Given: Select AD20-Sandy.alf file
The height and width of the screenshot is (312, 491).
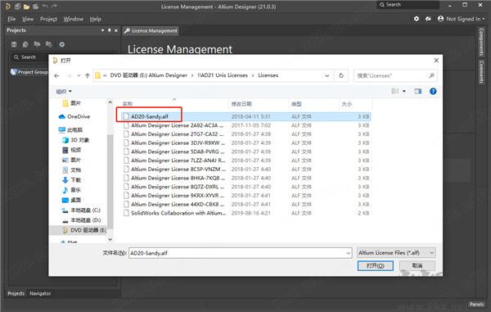Looking at the screenshot, I should click(x=150, y=116).
